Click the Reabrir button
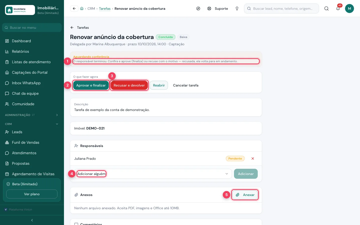This screenshot has width=360, height=225. [159, 85]
